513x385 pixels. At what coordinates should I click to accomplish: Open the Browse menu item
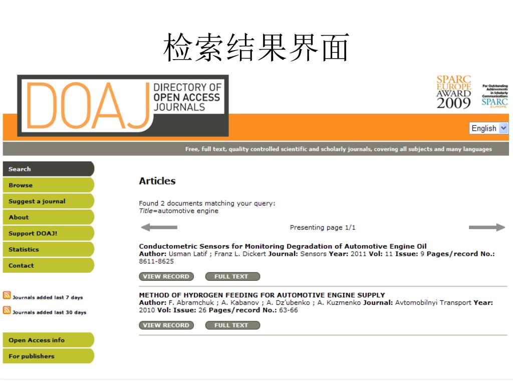coord(49,185)
